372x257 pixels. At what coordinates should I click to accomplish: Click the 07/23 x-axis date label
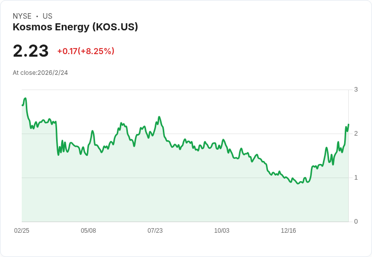coord(155,231)
